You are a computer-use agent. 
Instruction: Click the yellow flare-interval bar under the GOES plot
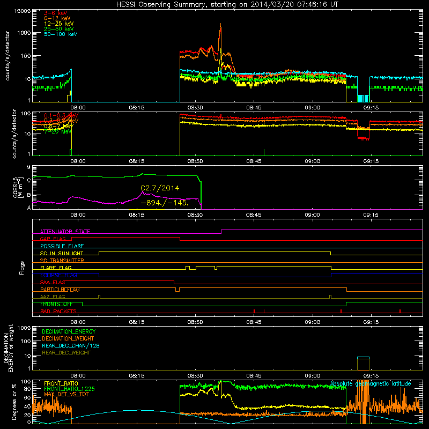(x=146, y=210)
